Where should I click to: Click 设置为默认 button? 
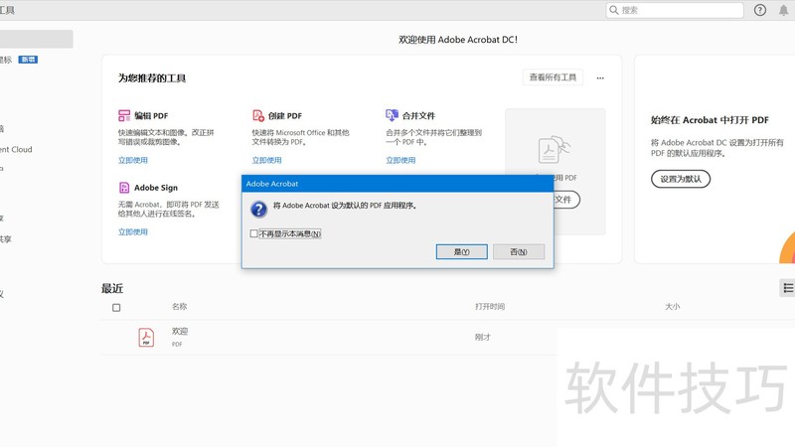coord(681,179)
